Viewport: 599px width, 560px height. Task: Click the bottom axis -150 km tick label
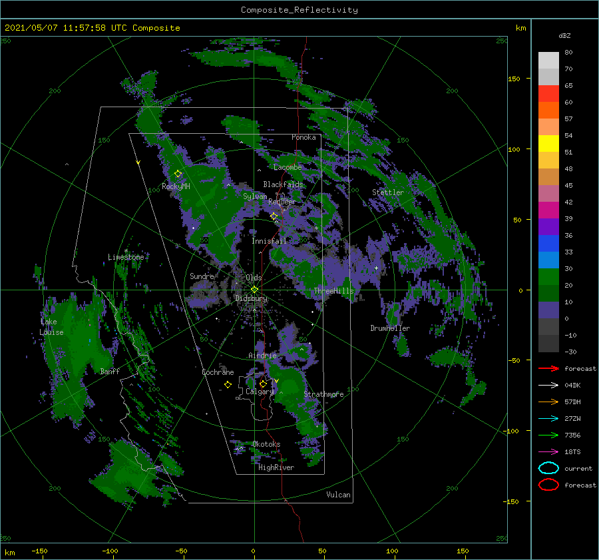[x=39, y=551]
